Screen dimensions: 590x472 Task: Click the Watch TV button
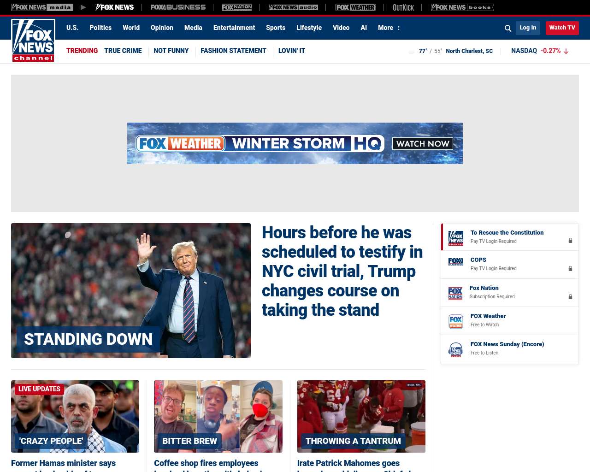tap(562, 28)
